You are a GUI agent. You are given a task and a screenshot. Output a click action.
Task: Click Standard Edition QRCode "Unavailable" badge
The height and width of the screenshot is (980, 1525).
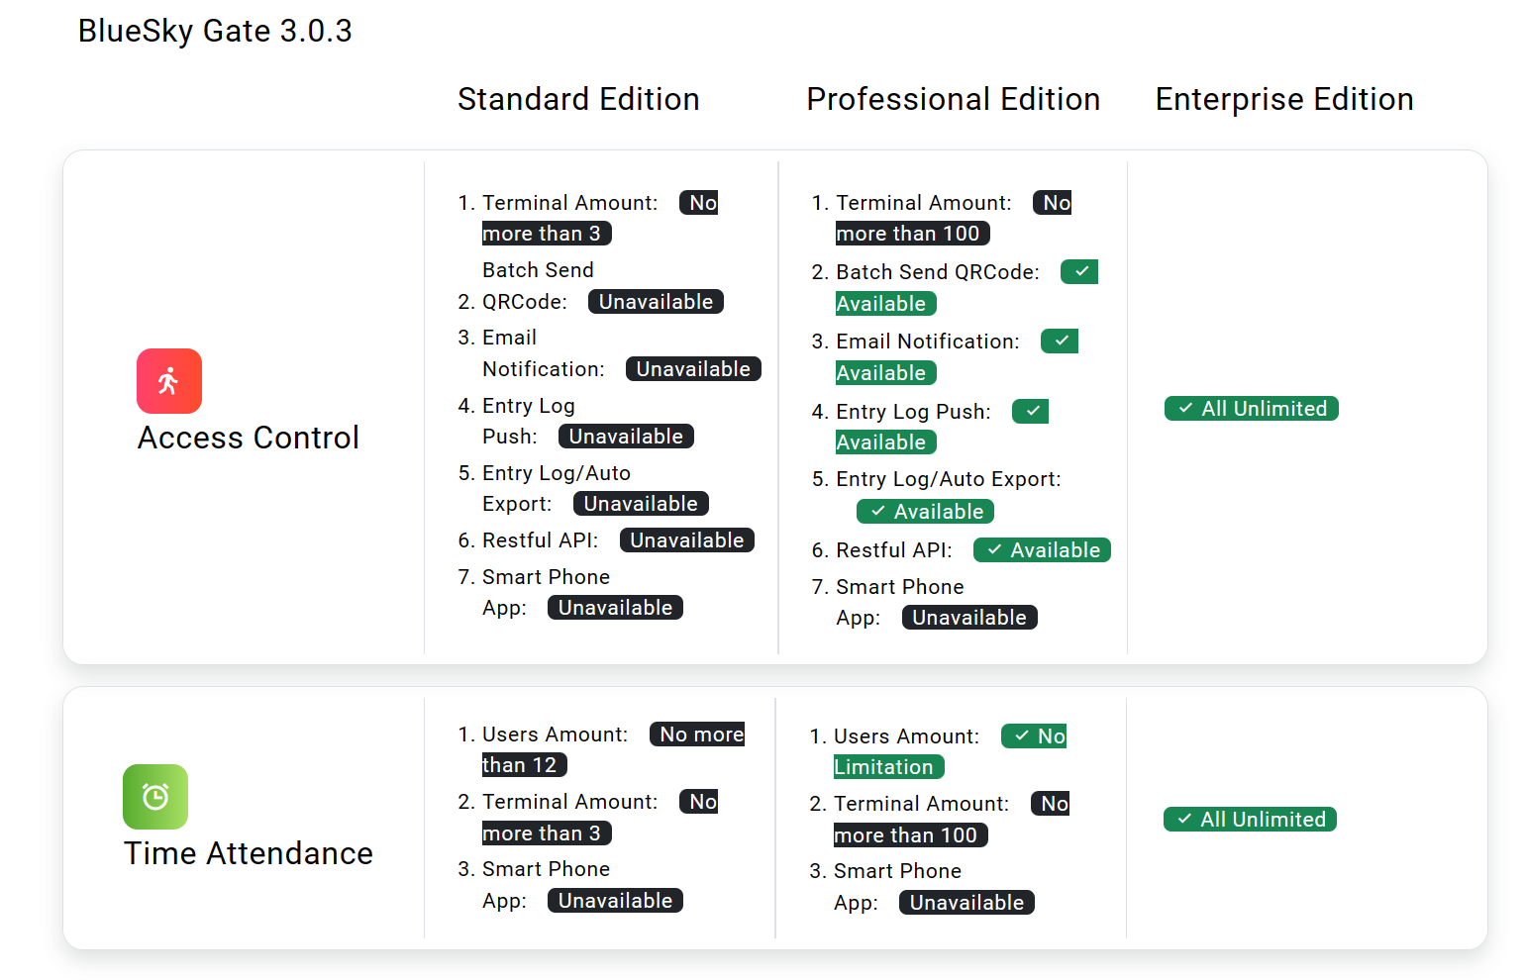coord(656,302)
